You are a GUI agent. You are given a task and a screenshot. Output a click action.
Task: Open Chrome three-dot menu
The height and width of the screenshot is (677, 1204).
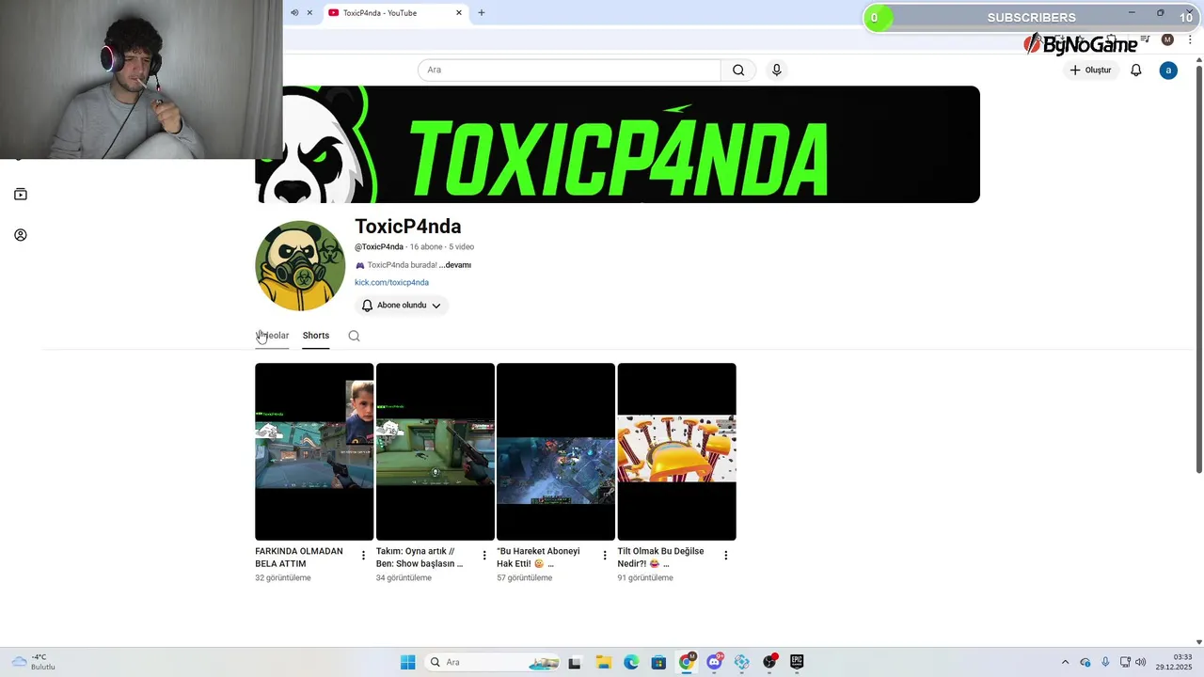point(1190,39)
